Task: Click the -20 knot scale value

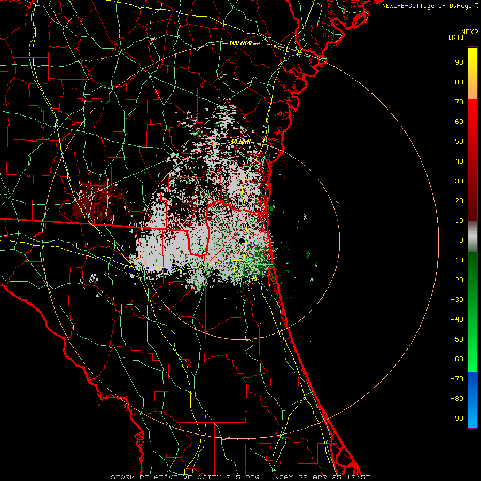Action: [457, 280]
